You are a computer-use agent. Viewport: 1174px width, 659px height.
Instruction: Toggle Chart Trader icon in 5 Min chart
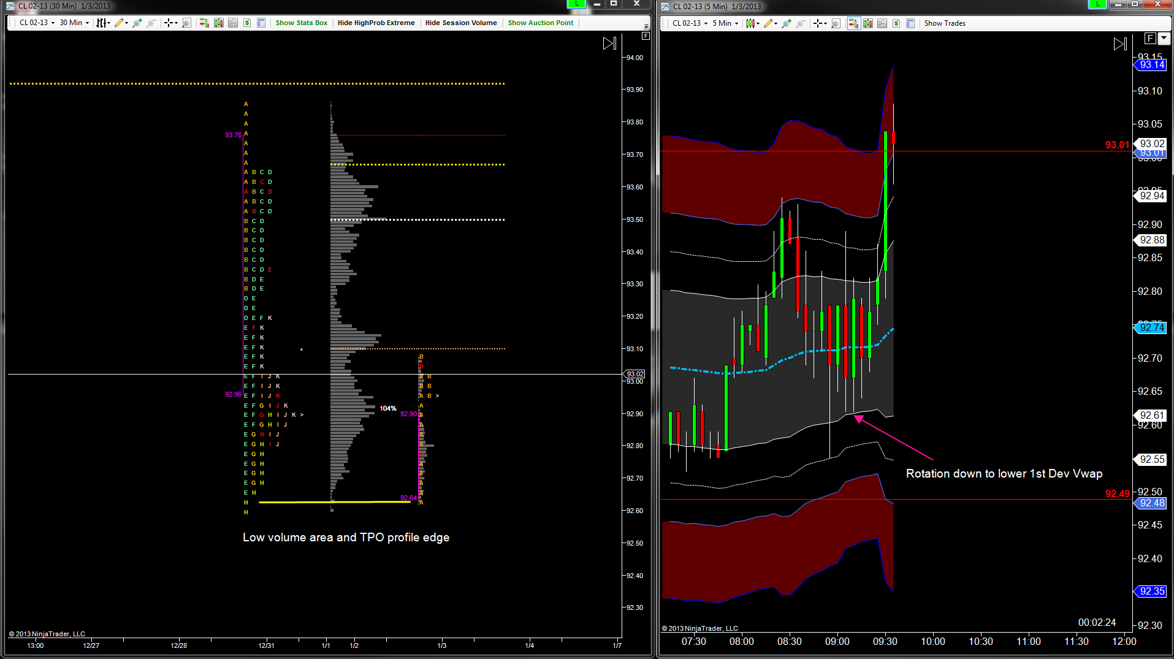pos(853,23)
